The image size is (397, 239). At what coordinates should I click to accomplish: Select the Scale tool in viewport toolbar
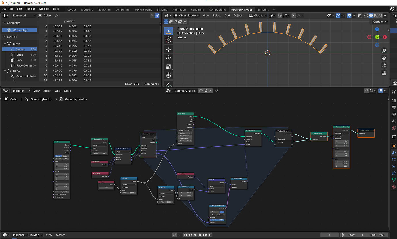[169, 67]
